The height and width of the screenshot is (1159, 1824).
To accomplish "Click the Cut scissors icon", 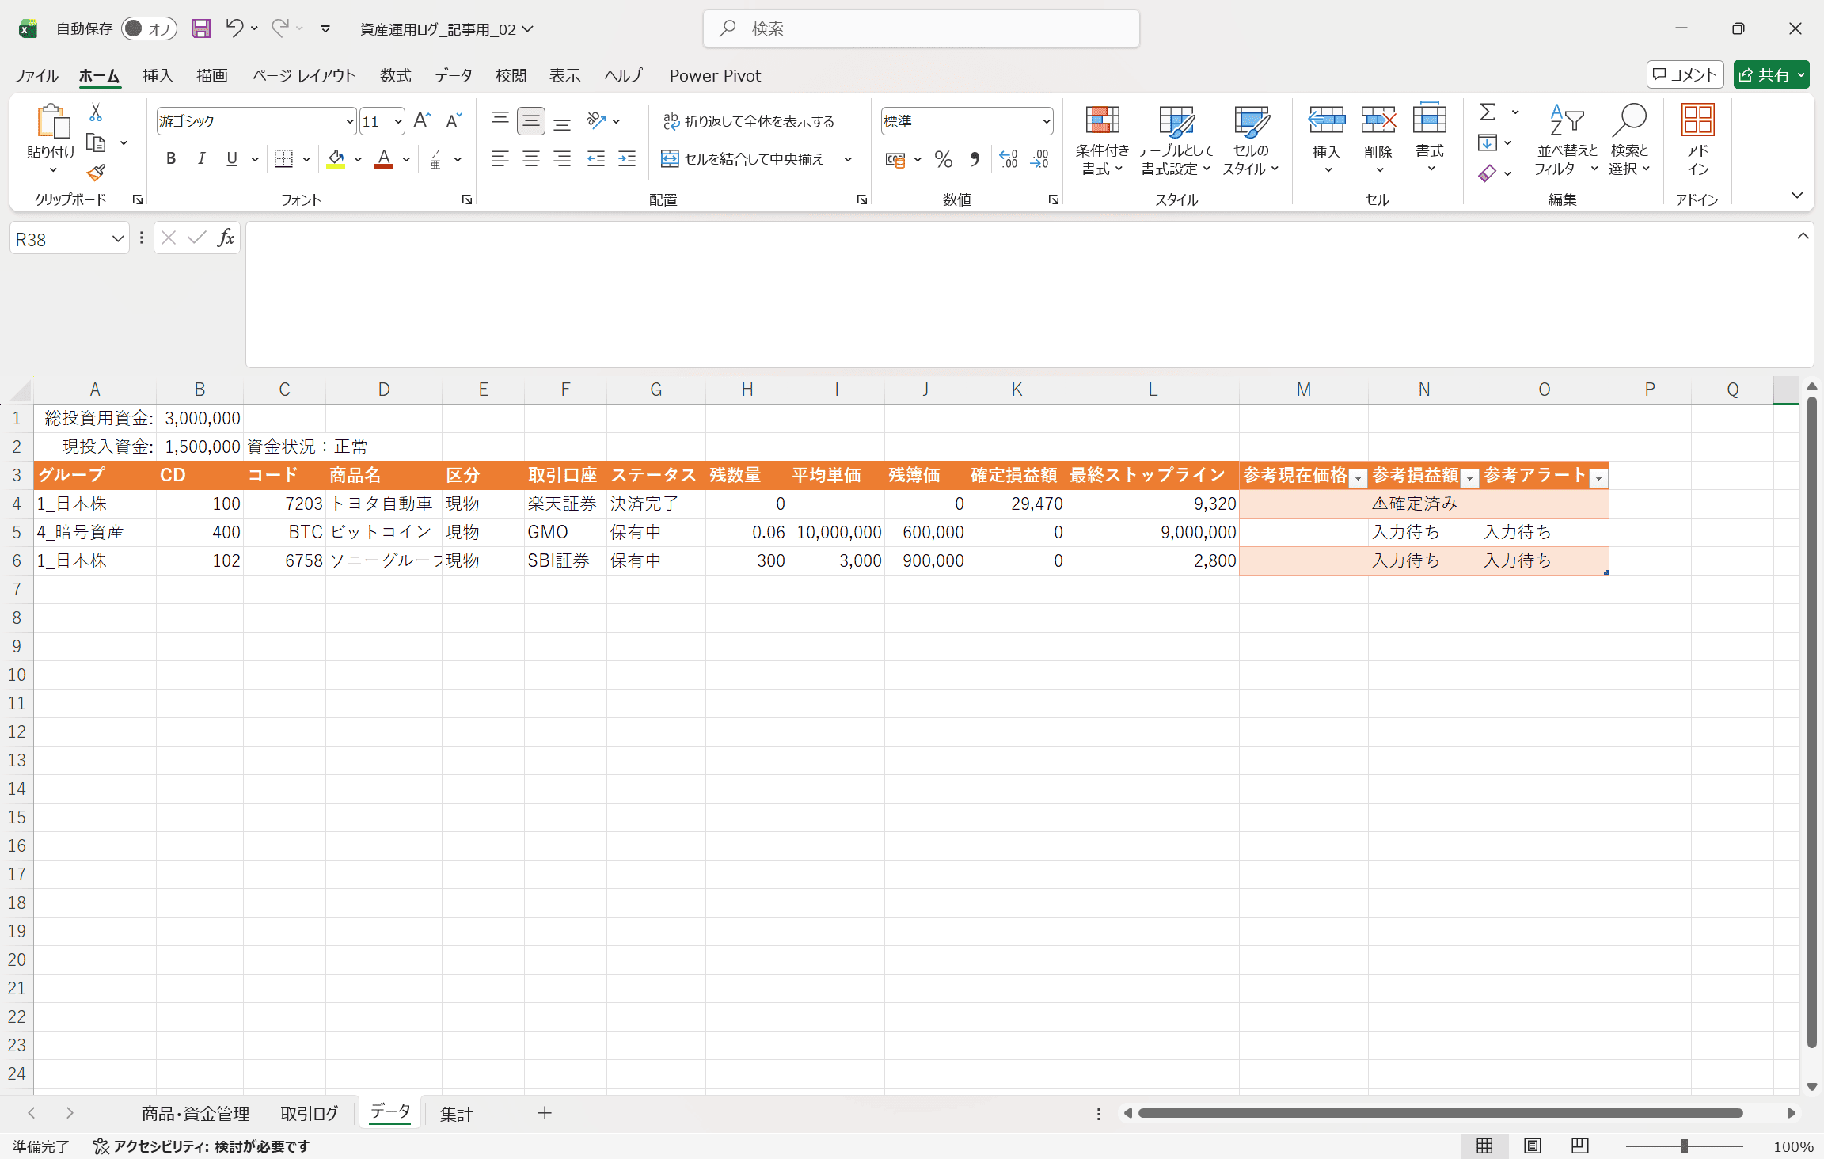I will pyautogui.click(x=96, y=112).
